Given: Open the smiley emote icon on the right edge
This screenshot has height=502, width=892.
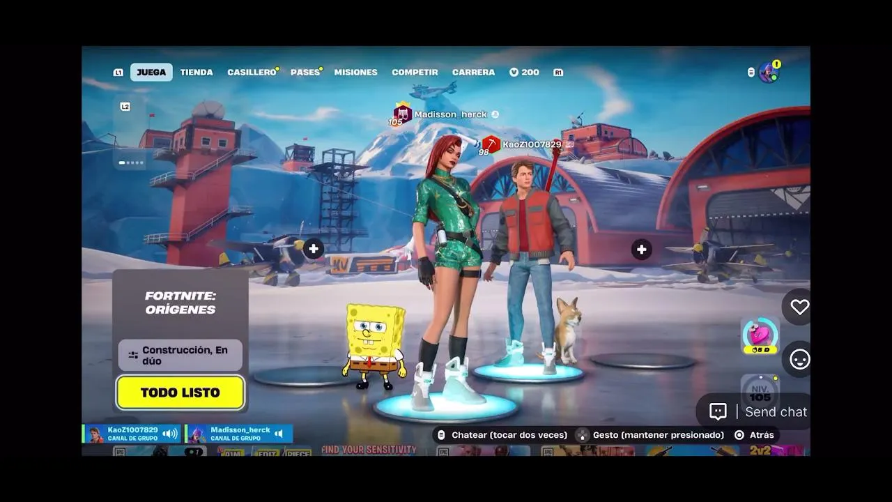Looking at the screenshot, I should (799, 360).
